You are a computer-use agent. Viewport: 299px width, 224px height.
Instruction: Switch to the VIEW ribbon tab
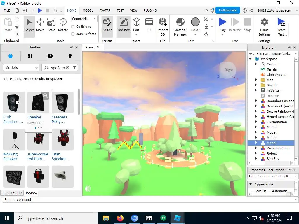click(x=134, y=10)
